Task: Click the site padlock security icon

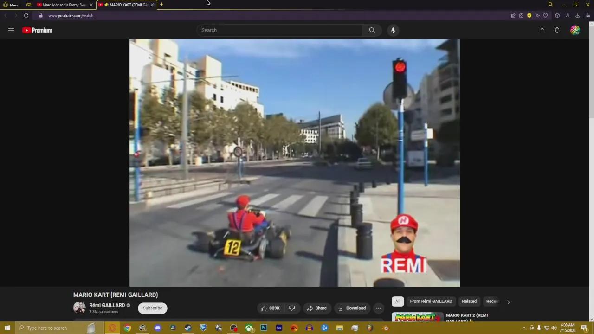Action: [41, 15]
